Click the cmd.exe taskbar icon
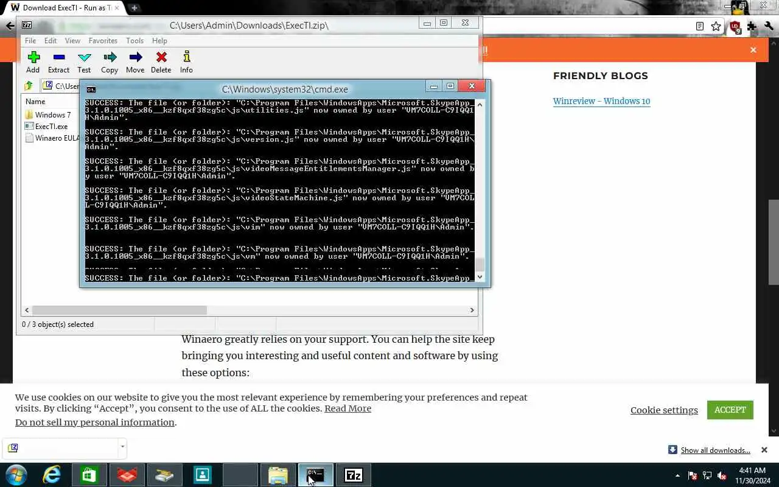This screenshot has height=487, width=779. 316,475
